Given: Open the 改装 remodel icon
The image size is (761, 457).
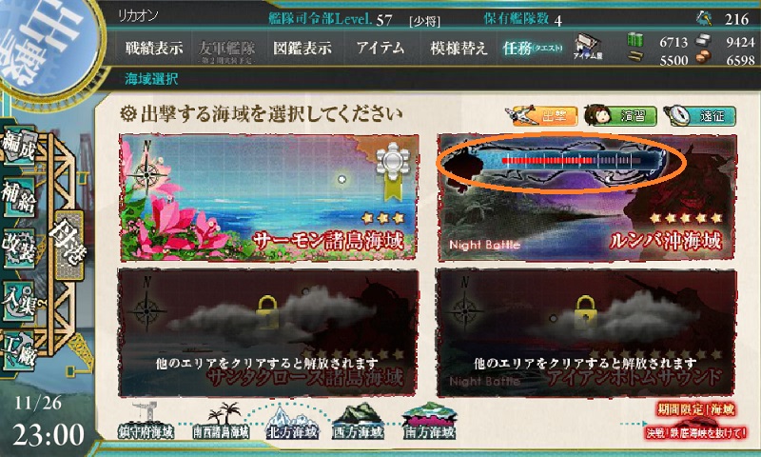Looking at the screenshot, I should pos(19,248).
